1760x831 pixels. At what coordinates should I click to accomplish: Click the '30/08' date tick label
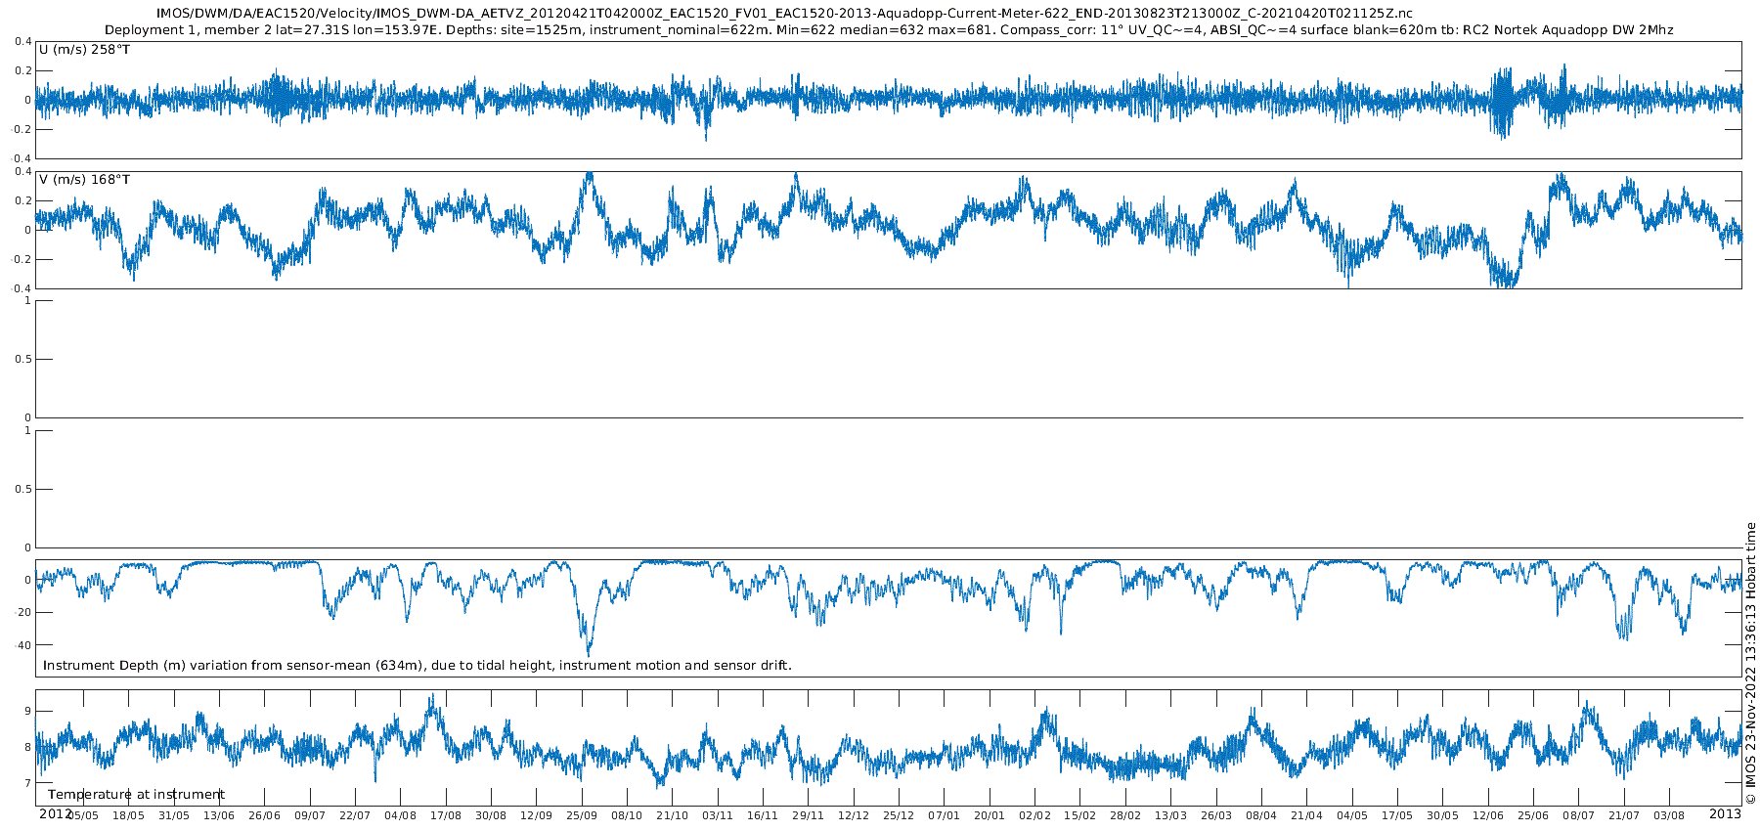(x=491, y=816)
